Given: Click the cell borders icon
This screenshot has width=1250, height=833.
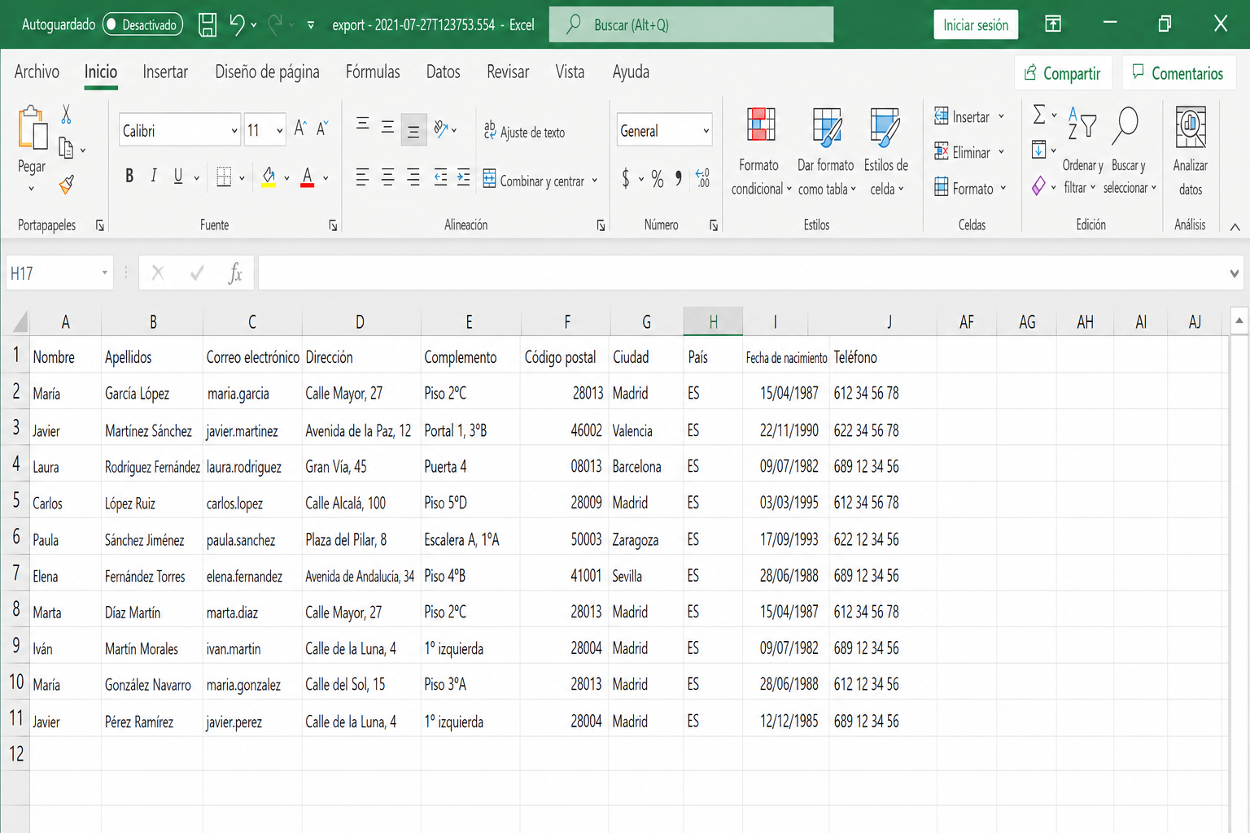Looking at the screenshot, I should pos(224,177).
